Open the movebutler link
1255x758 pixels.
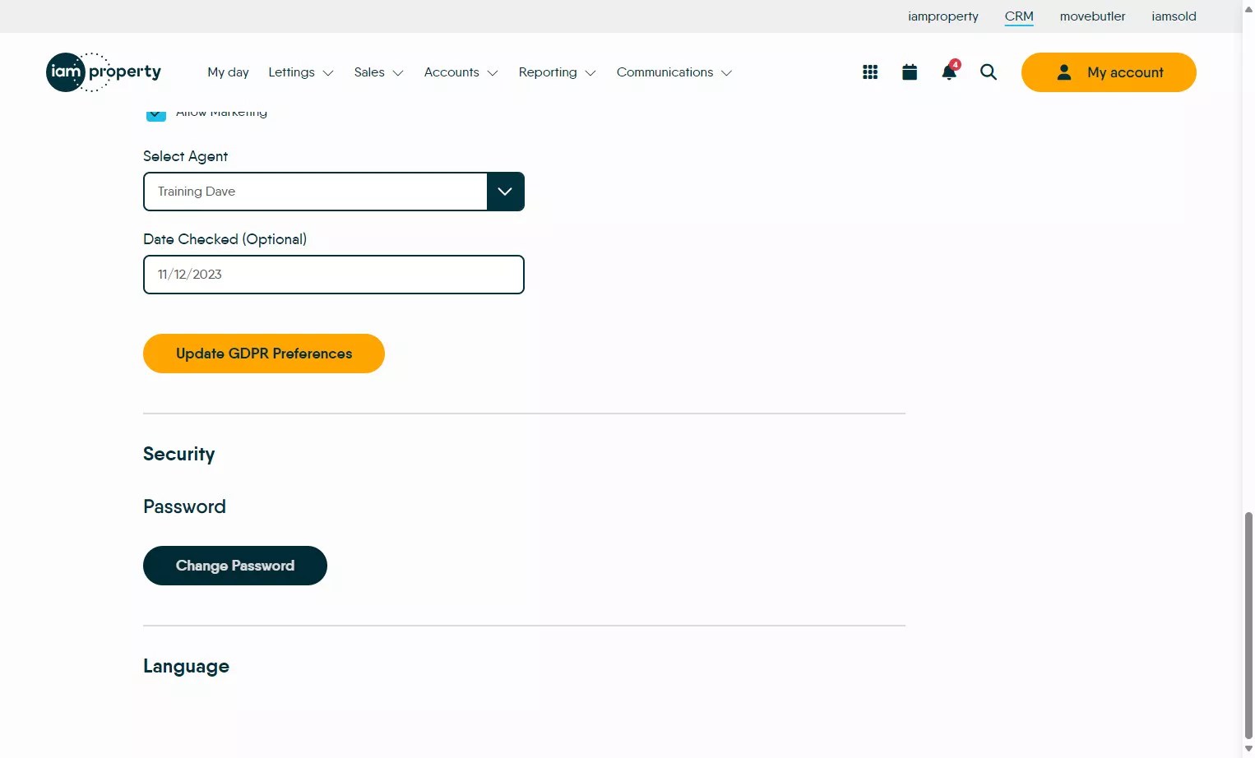(1092, 16)
